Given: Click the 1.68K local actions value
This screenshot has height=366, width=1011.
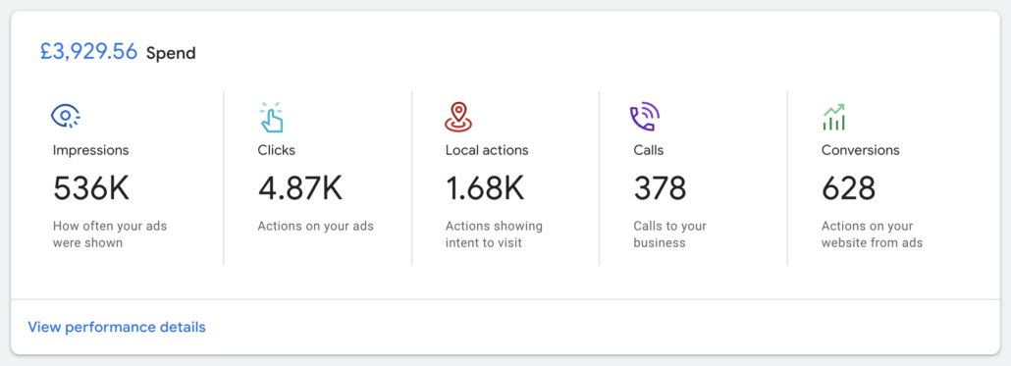Looking at the screenshot, I should click(x=485, y=188).
